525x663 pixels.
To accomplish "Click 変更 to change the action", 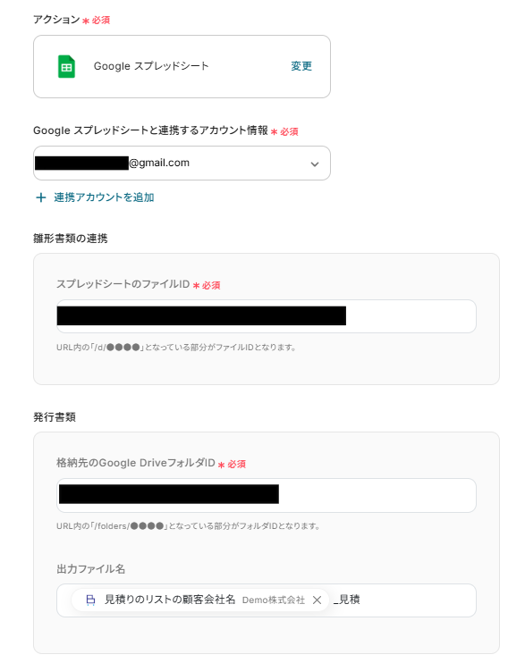I will click(x=301, y=66).
